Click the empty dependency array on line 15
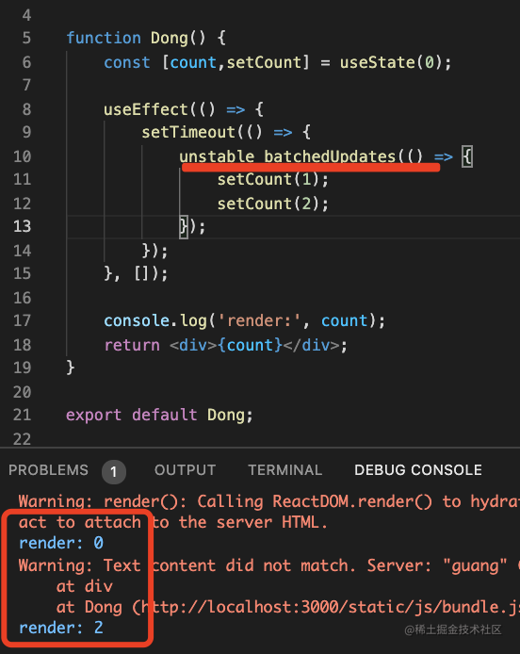 (x=140, y=274)
